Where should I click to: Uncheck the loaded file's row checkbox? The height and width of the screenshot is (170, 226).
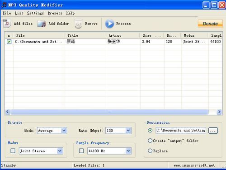[x=9, y=42]
